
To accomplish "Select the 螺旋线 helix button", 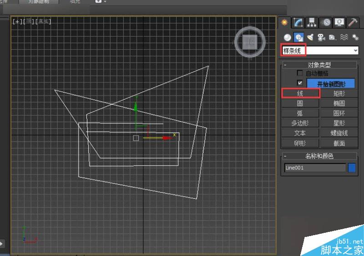I will point(339,133).
